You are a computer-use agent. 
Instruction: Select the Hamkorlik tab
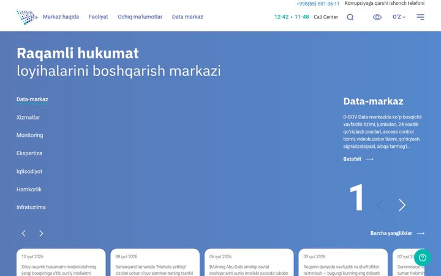point(29,190)
